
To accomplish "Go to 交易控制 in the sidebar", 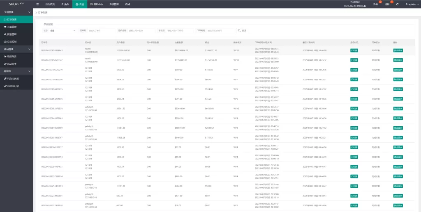I will [12, 41].
